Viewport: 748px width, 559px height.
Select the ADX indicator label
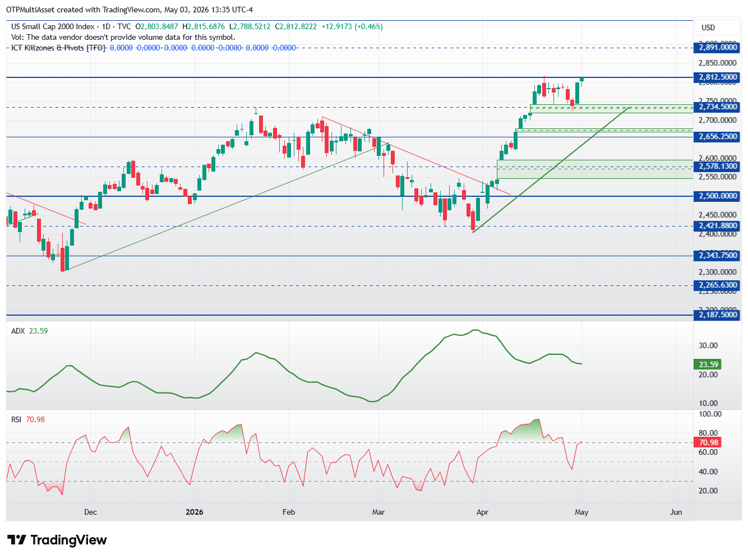(18, 331)
